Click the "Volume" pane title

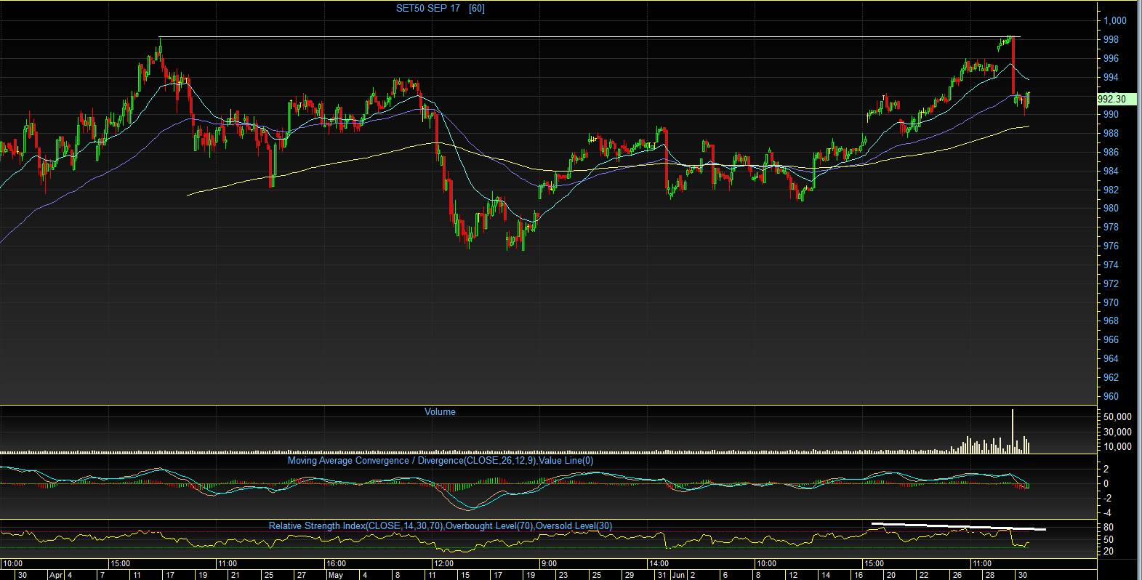click(x=440, y=411)
